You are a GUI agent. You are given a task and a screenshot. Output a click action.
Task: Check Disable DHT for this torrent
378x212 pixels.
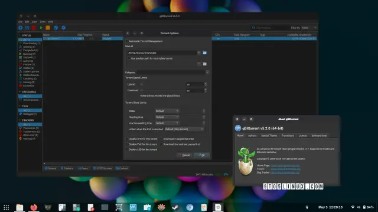coord(126,139)
